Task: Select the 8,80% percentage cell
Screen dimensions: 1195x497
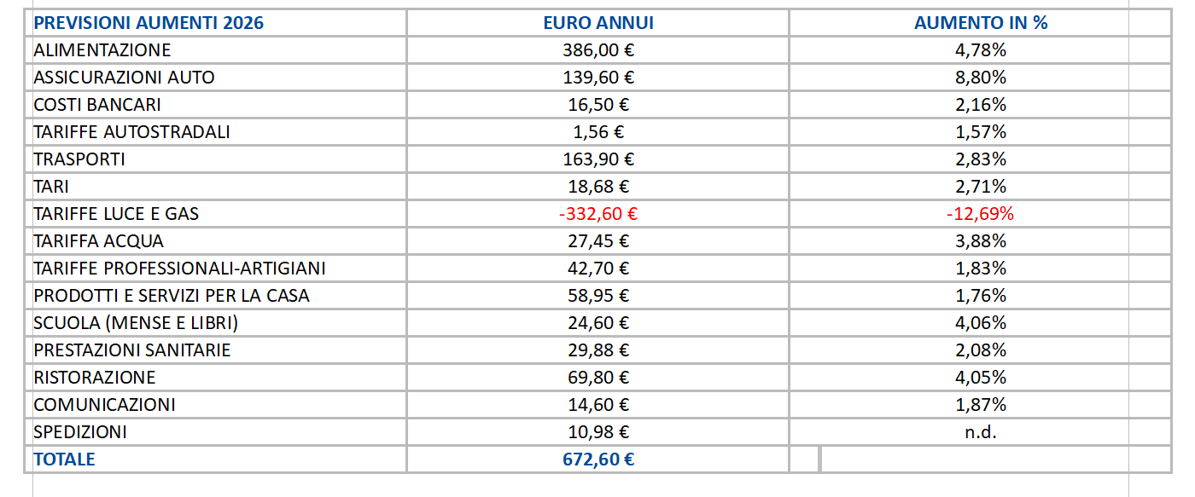Action: pyautogui.click(x=980, y=78)
